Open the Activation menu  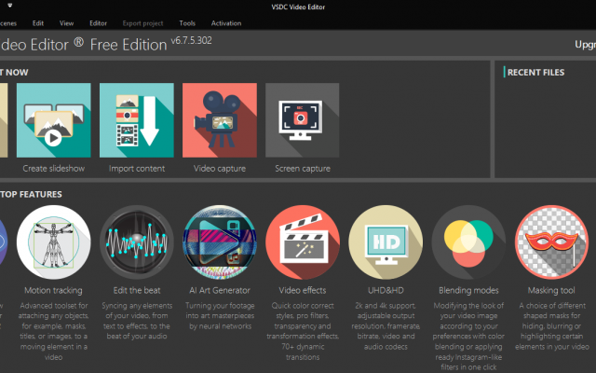(226, 23)
